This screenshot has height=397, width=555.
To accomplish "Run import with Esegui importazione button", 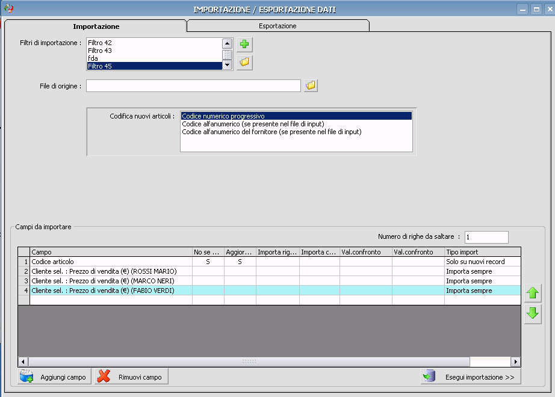I will point(471,377).
